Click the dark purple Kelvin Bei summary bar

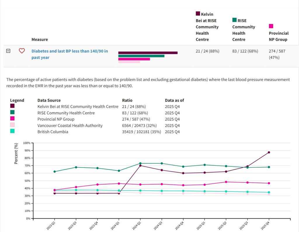pos(148,53)
